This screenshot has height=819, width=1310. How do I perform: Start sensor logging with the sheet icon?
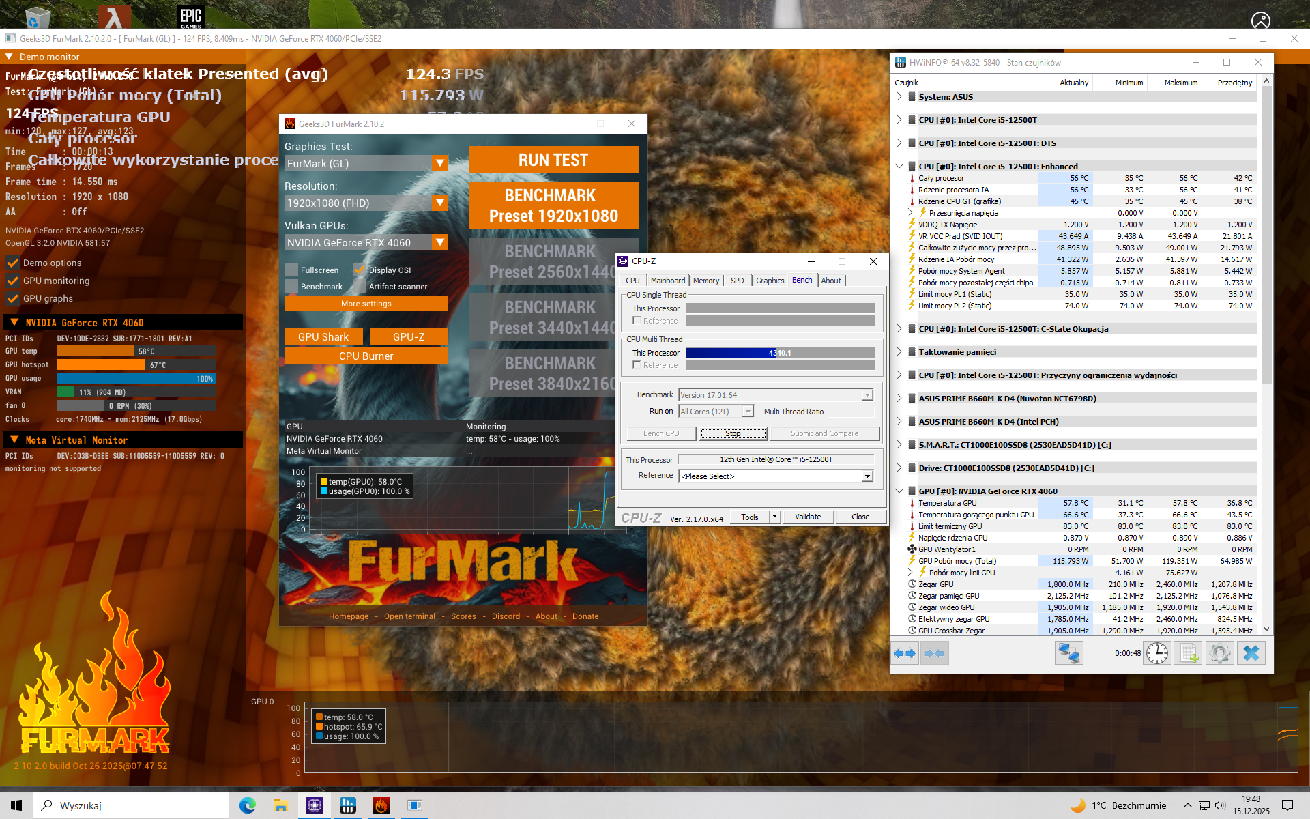tap(1188, 653)
